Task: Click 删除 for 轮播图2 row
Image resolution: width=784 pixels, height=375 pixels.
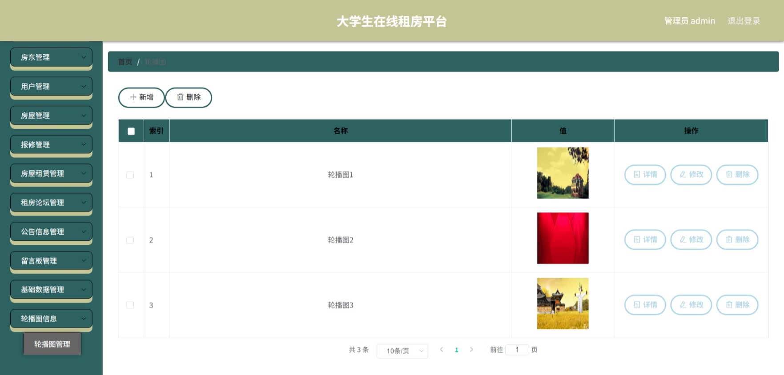Action: pyautogui.click(x=737, y=240)
